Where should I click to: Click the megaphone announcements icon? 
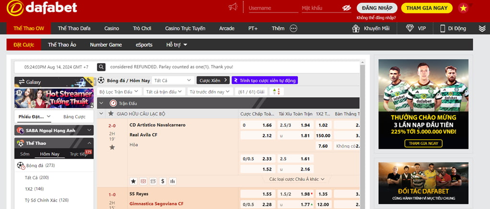[x=233, y=7]
